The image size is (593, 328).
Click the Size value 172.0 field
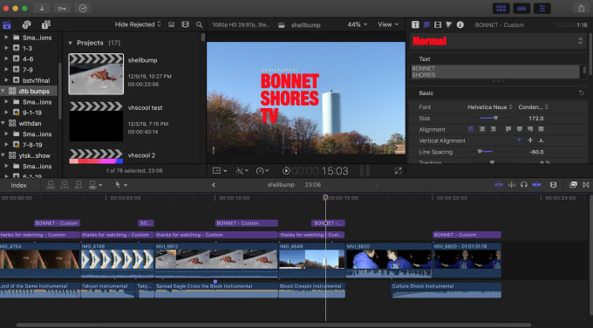(x=536, y=119)
